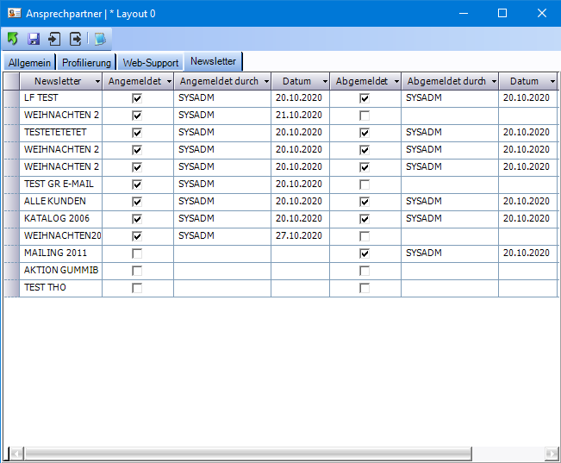
Task: Toggle Angemeldet checkbox for MAILING 2011
Action: (x=137, y=253)
